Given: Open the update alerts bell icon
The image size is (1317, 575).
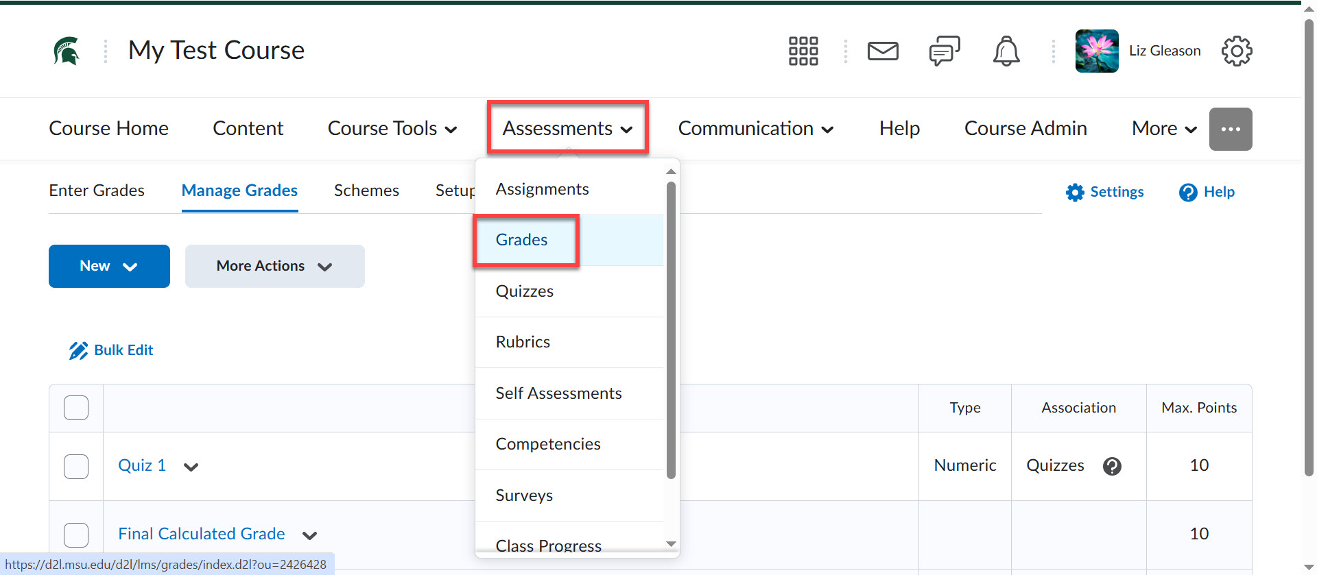Looking at the screenshot, I should coord(1006,51).
